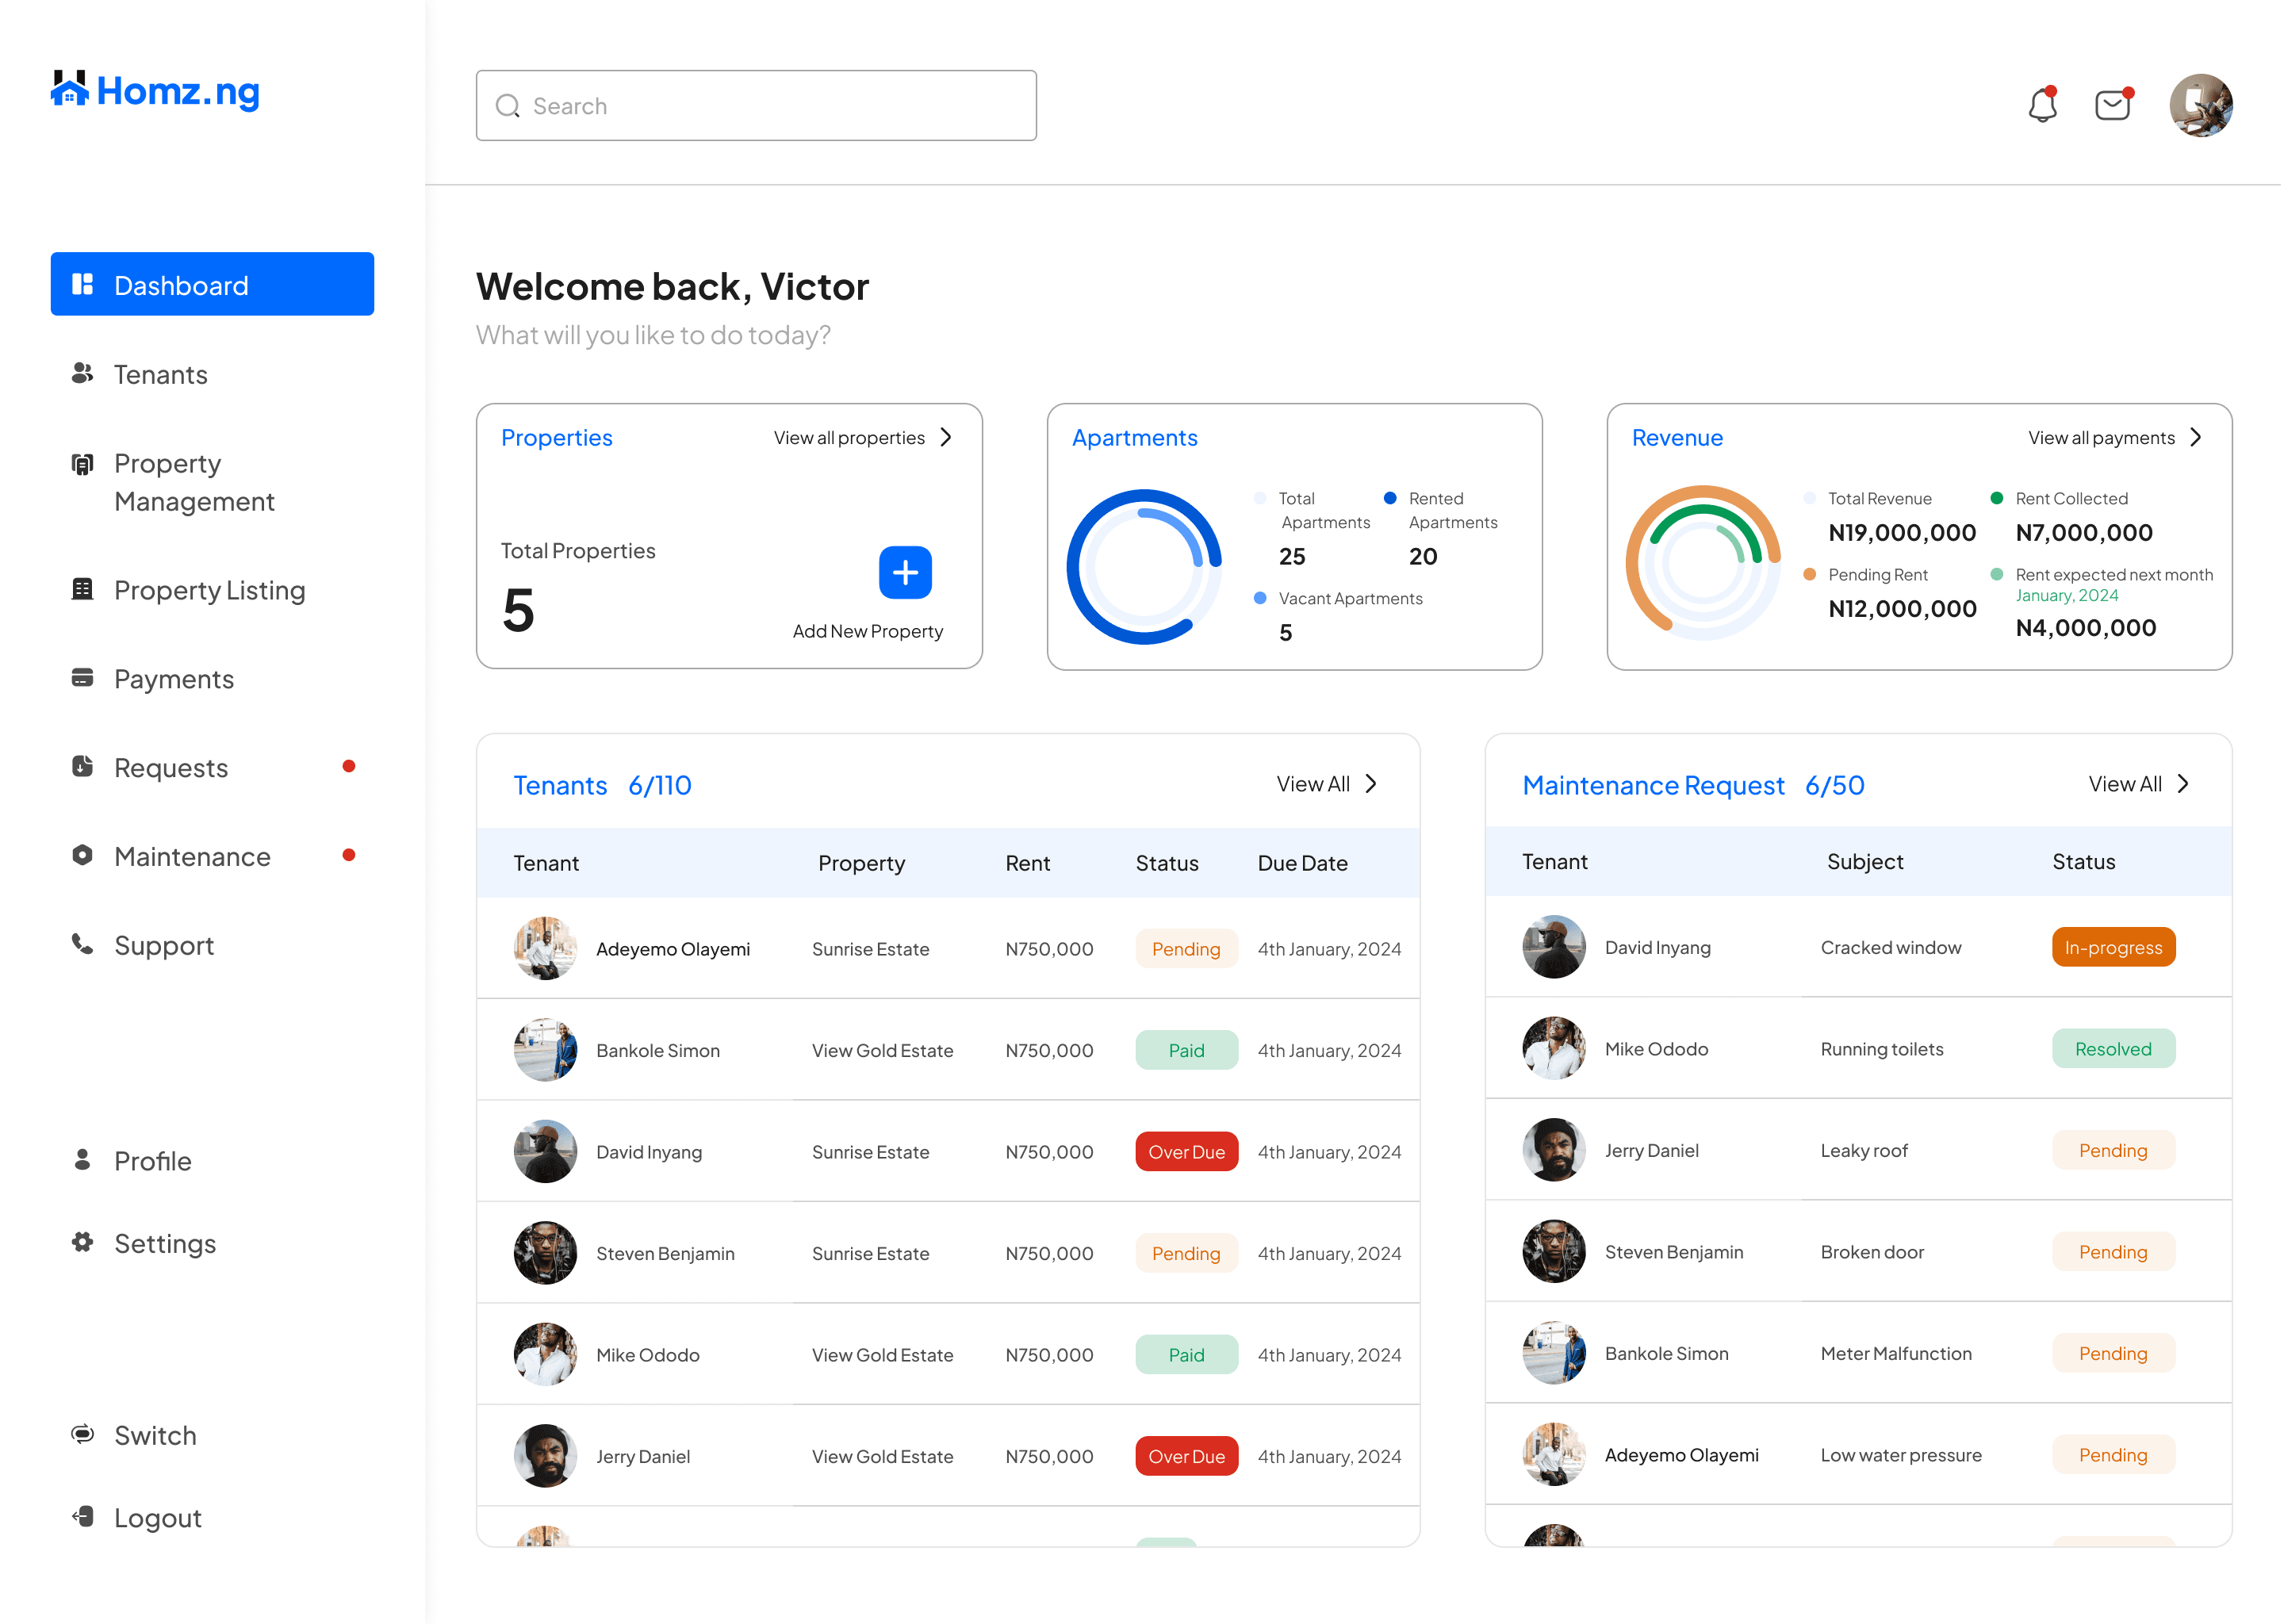
Task: Click the Logout icon in sidebar
Action: pos(83,1517)
